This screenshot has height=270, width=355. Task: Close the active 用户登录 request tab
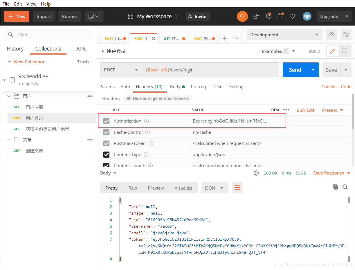[154, 38]
